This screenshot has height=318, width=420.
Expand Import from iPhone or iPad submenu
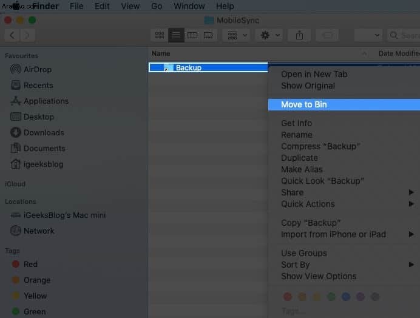pos(344,234)
